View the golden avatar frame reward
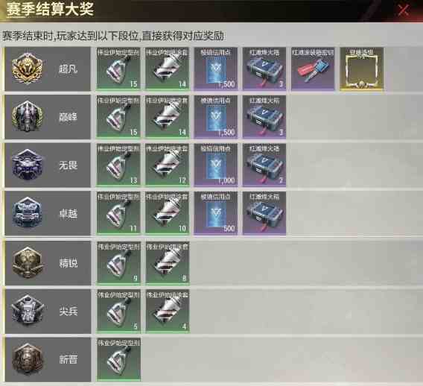The height and width of the screenshot is (386, 423). coord(361,69)
